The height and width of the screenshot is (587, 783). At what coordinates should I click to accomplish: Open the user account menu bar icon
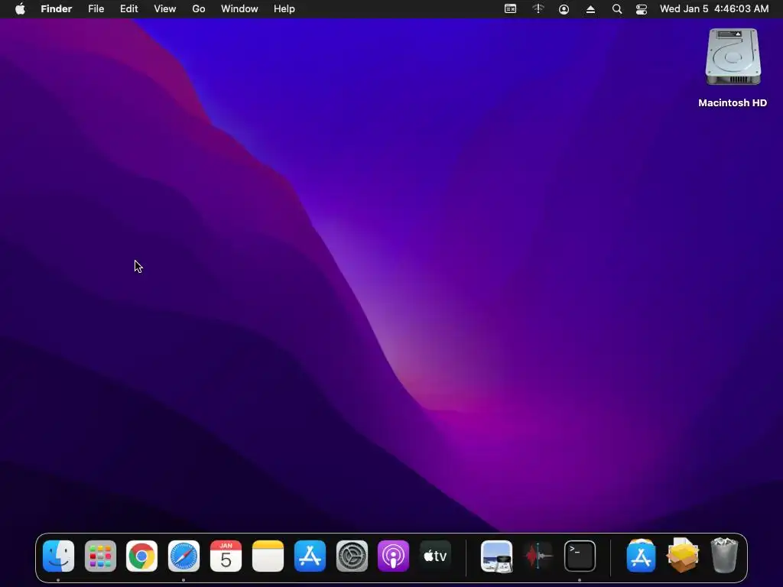(x=564, y=9)
